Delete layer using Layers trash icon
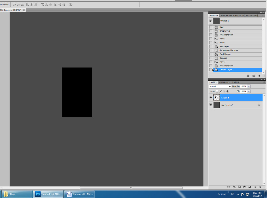The image size is (267, 198). [x=260, y=187]
